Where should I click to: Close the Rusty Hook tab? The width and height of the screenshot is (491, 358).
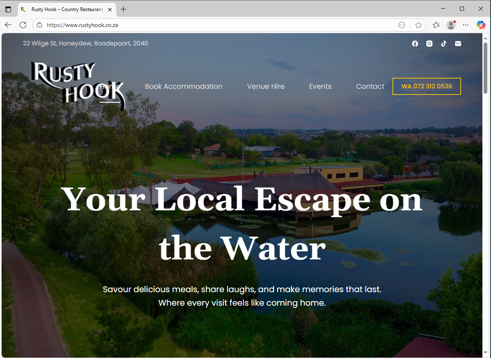point(110,9)
